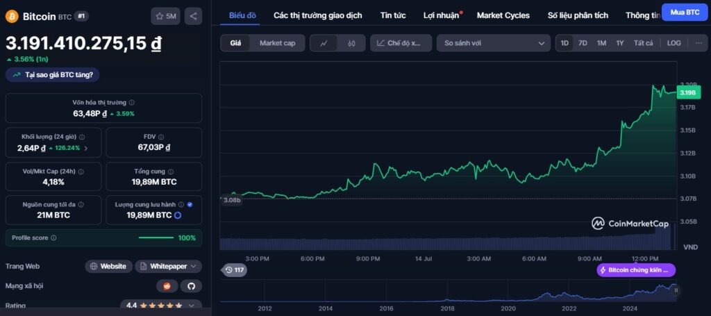
Task: Open Chế độ x... chart mode
Action: click(x=401, y=43)
